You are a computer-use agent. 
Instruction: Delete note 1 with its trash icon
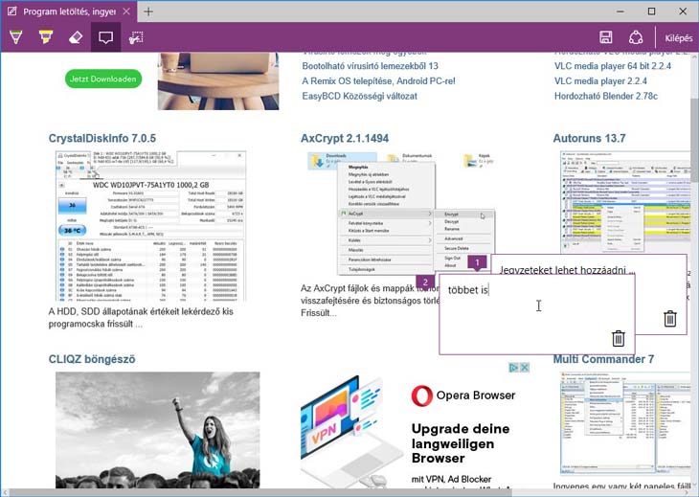click(670, 319)
